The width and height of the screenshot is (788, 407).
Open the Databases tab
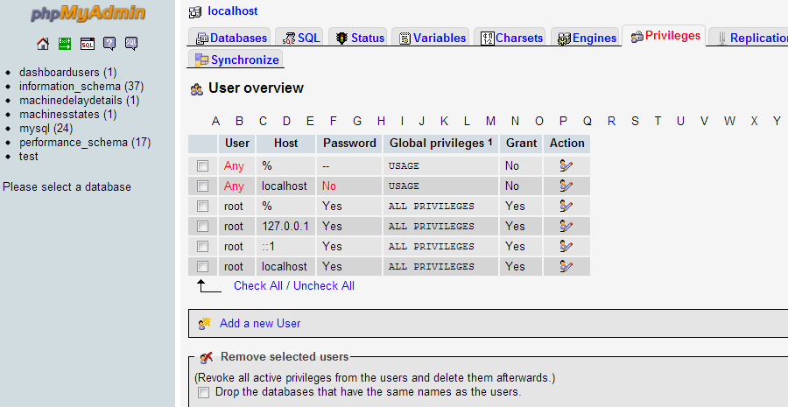(230, 38)
